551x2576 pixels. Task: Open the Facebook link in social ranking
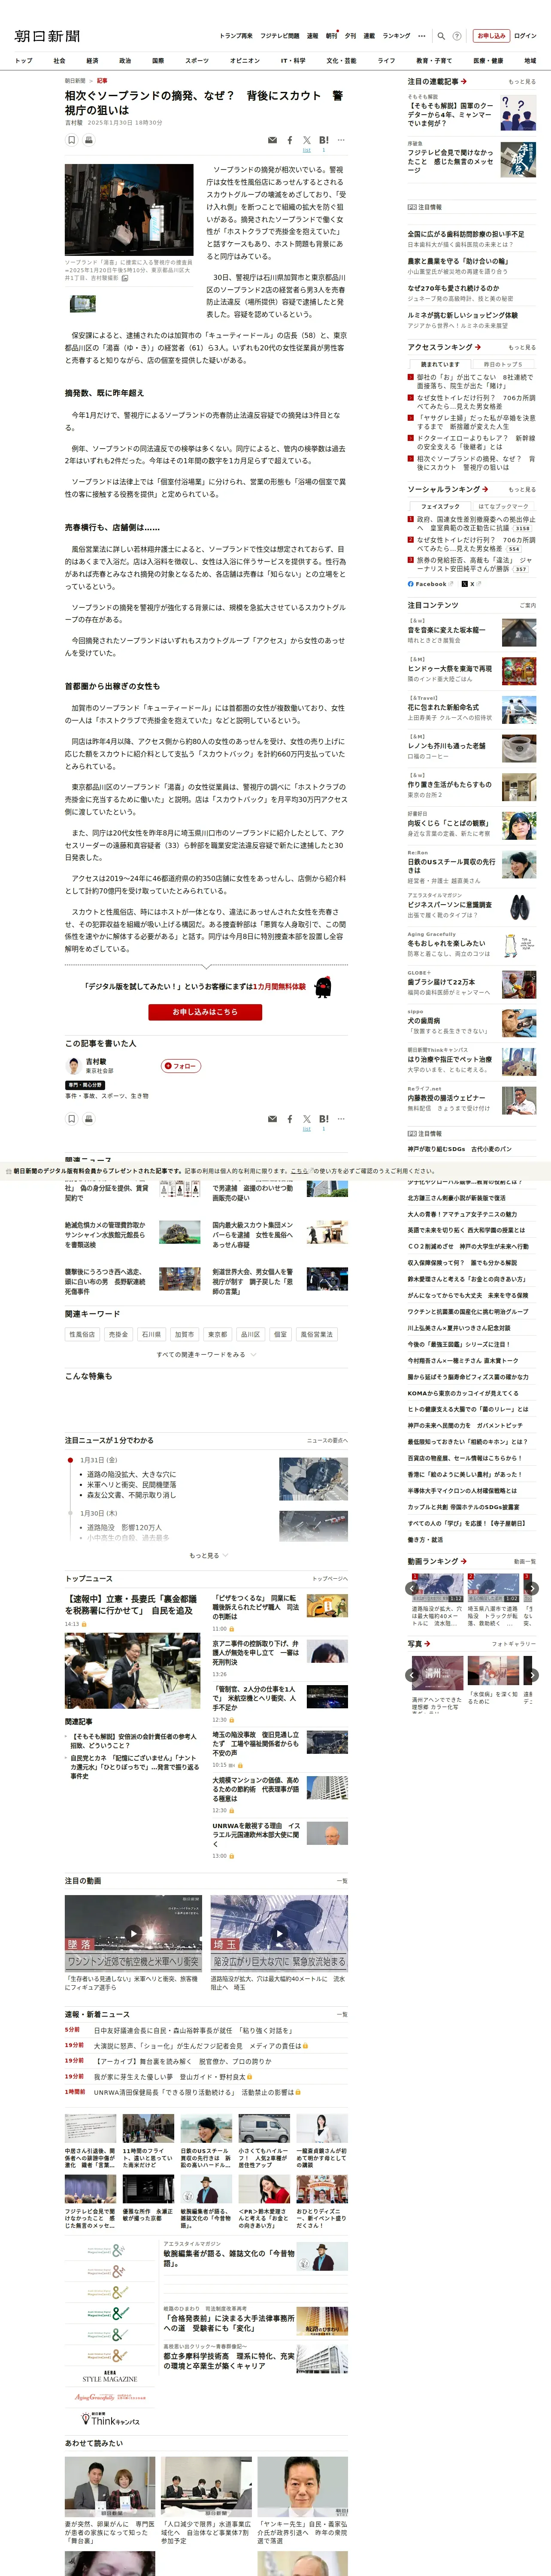(431, 584)
